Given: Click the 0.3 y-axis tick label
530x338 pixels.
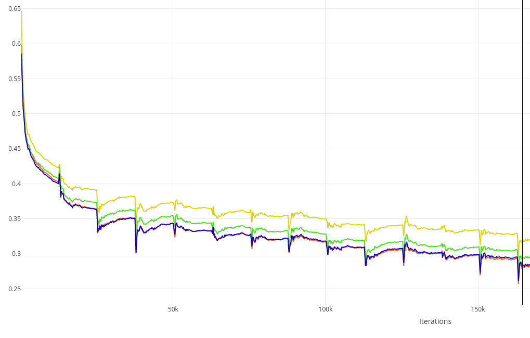Looking at the screenshot, I should click(x=16, y=254).
